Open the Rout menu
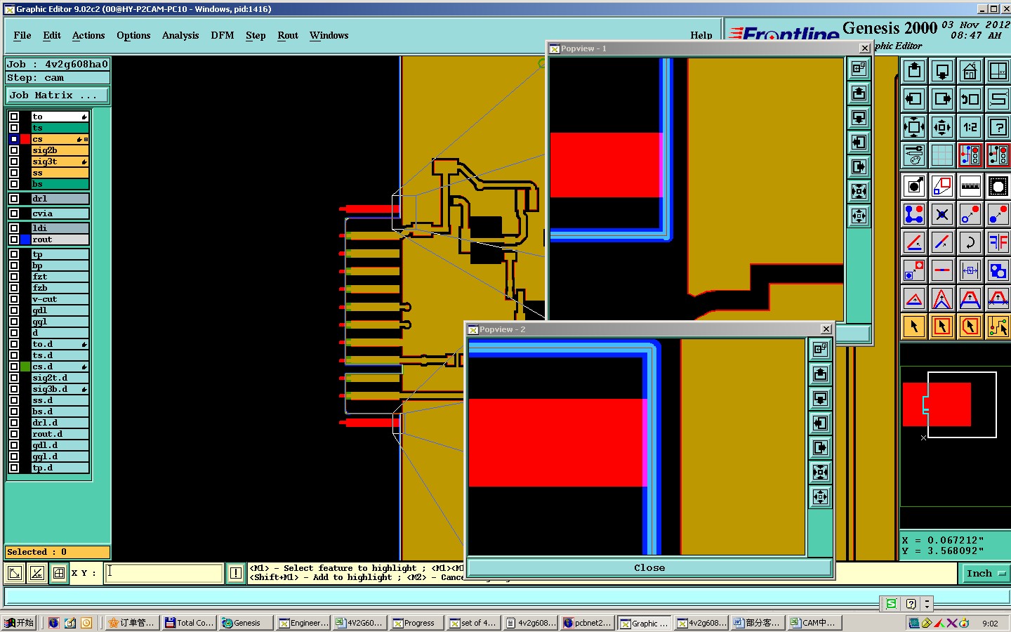Image resolution: width=1011 pixels, height=632 pixels. 288,35
